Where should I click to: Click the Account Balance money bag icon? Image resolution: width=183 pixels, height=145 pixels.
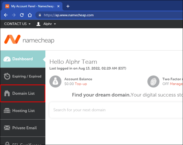[55, 81]
